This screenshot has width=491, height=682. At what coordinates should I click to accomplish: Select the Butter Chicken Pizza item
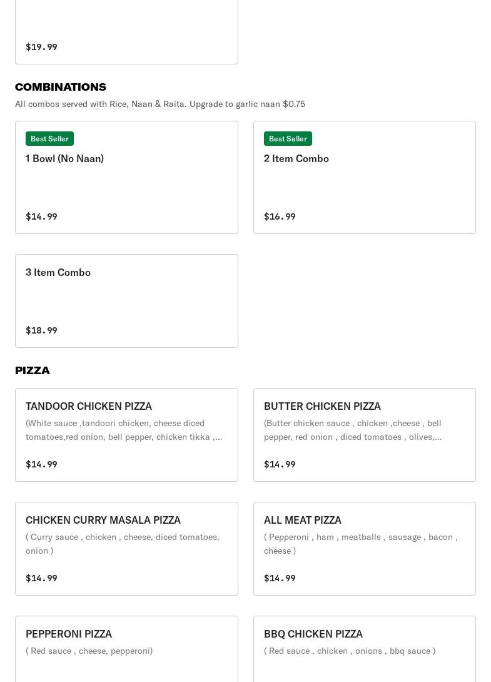tap(322, 406)
